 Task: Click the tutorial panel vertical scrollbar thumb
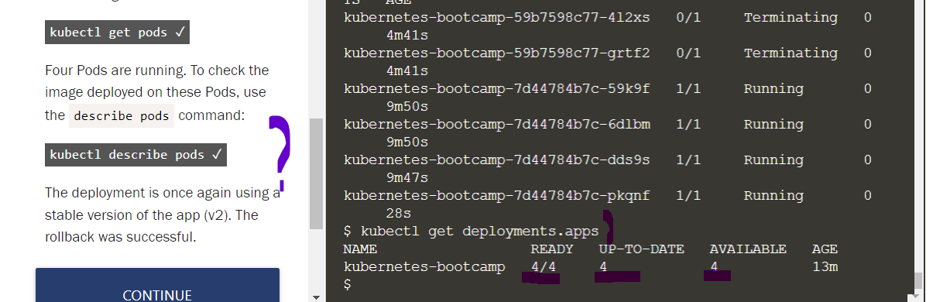tap(316, 173)
